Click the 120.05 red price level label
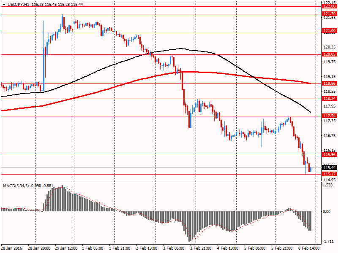Image resolution: width=338 pixels, height=253 pixels. [330, 54]
